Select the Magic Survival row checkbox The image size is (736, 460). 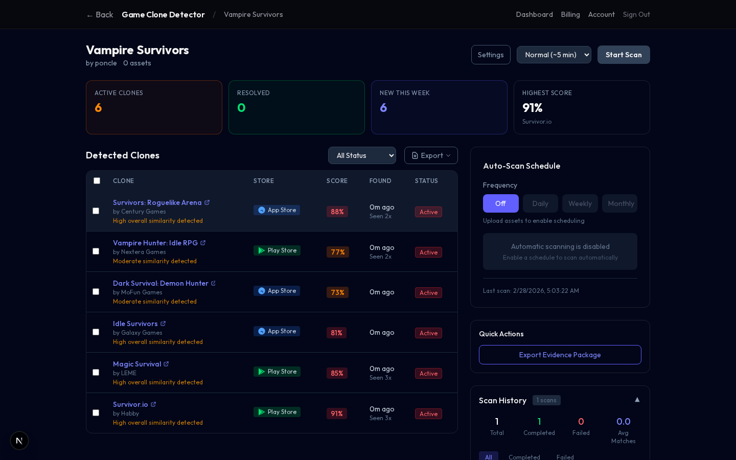pyautogui.click(x=96, y=372)
